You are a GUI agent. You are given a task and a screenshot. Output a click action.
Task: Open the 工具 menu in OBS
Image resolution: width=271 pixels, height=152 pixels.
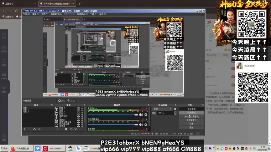92,14
